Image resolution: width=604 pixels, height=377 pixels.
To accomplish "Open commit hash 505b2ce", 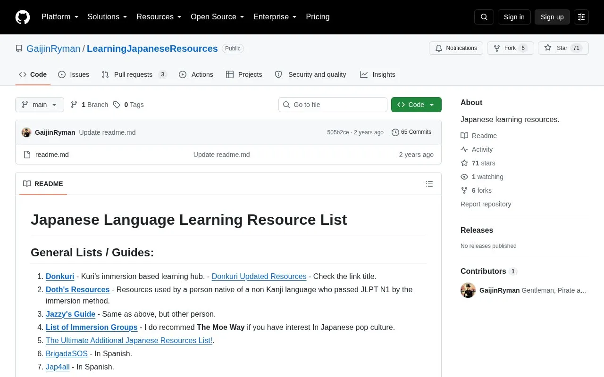I will [x=338, y=132].
